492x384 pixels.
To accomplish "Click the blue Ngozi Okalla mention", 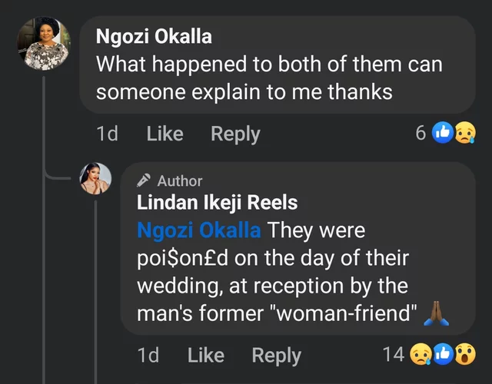I will 198,230.
